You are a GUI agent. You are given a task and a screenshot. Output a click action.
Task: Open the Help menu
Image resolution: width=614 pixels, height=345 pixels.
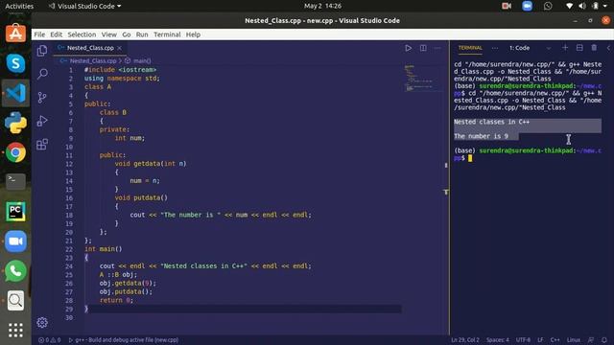click(193, 34)
